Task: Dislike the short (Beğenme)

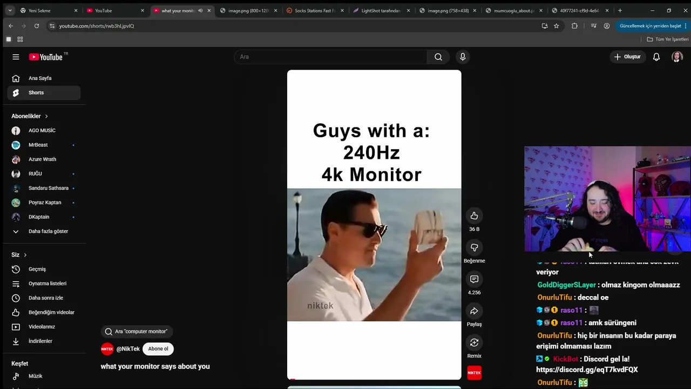Action: click(474, 247)
